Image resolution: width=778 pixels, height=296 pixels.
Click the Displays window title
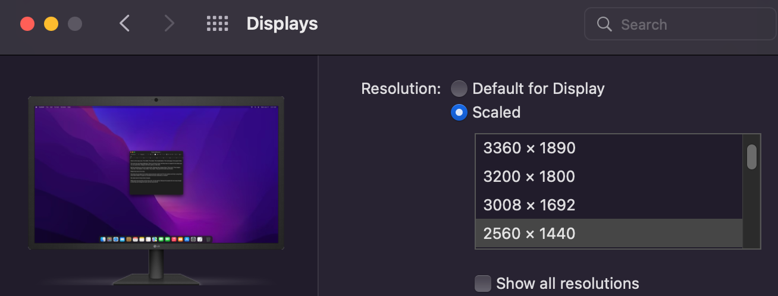click(282, 24)
